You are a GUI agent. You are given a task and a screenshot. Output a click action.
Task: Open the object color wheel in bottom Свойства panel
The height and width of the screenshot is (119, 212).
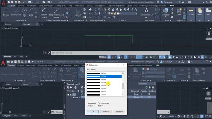(143, 69)
